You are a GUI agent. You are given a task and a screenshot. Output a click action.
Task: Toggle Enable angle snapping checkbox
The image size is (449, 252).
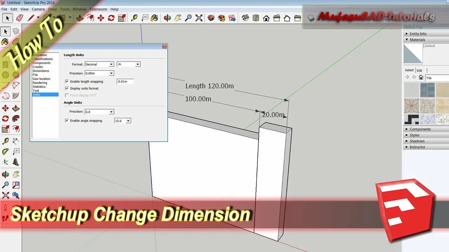67,121
